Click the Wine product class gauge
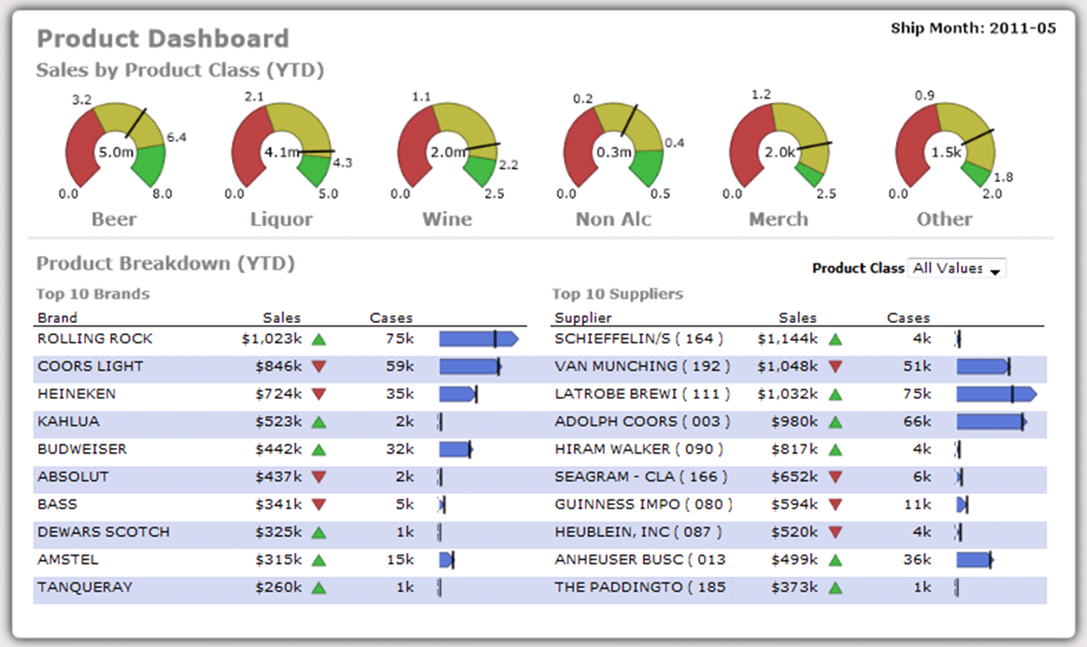The height and width of the screenshot is (647, 1087). point(447,149)
